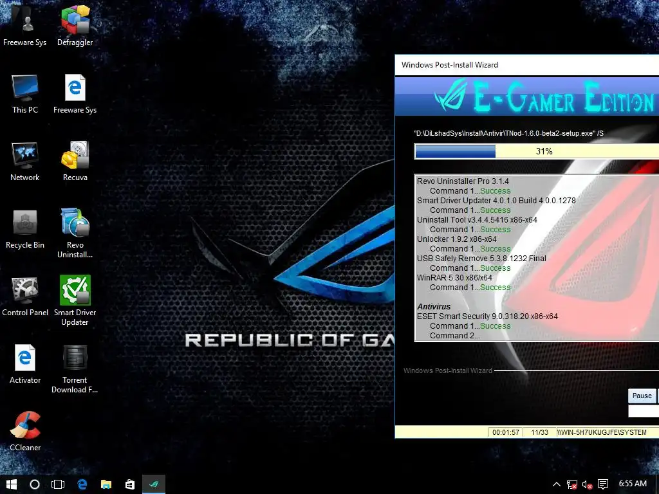Select the Recycle Bin icon

(x=25, y=230)
